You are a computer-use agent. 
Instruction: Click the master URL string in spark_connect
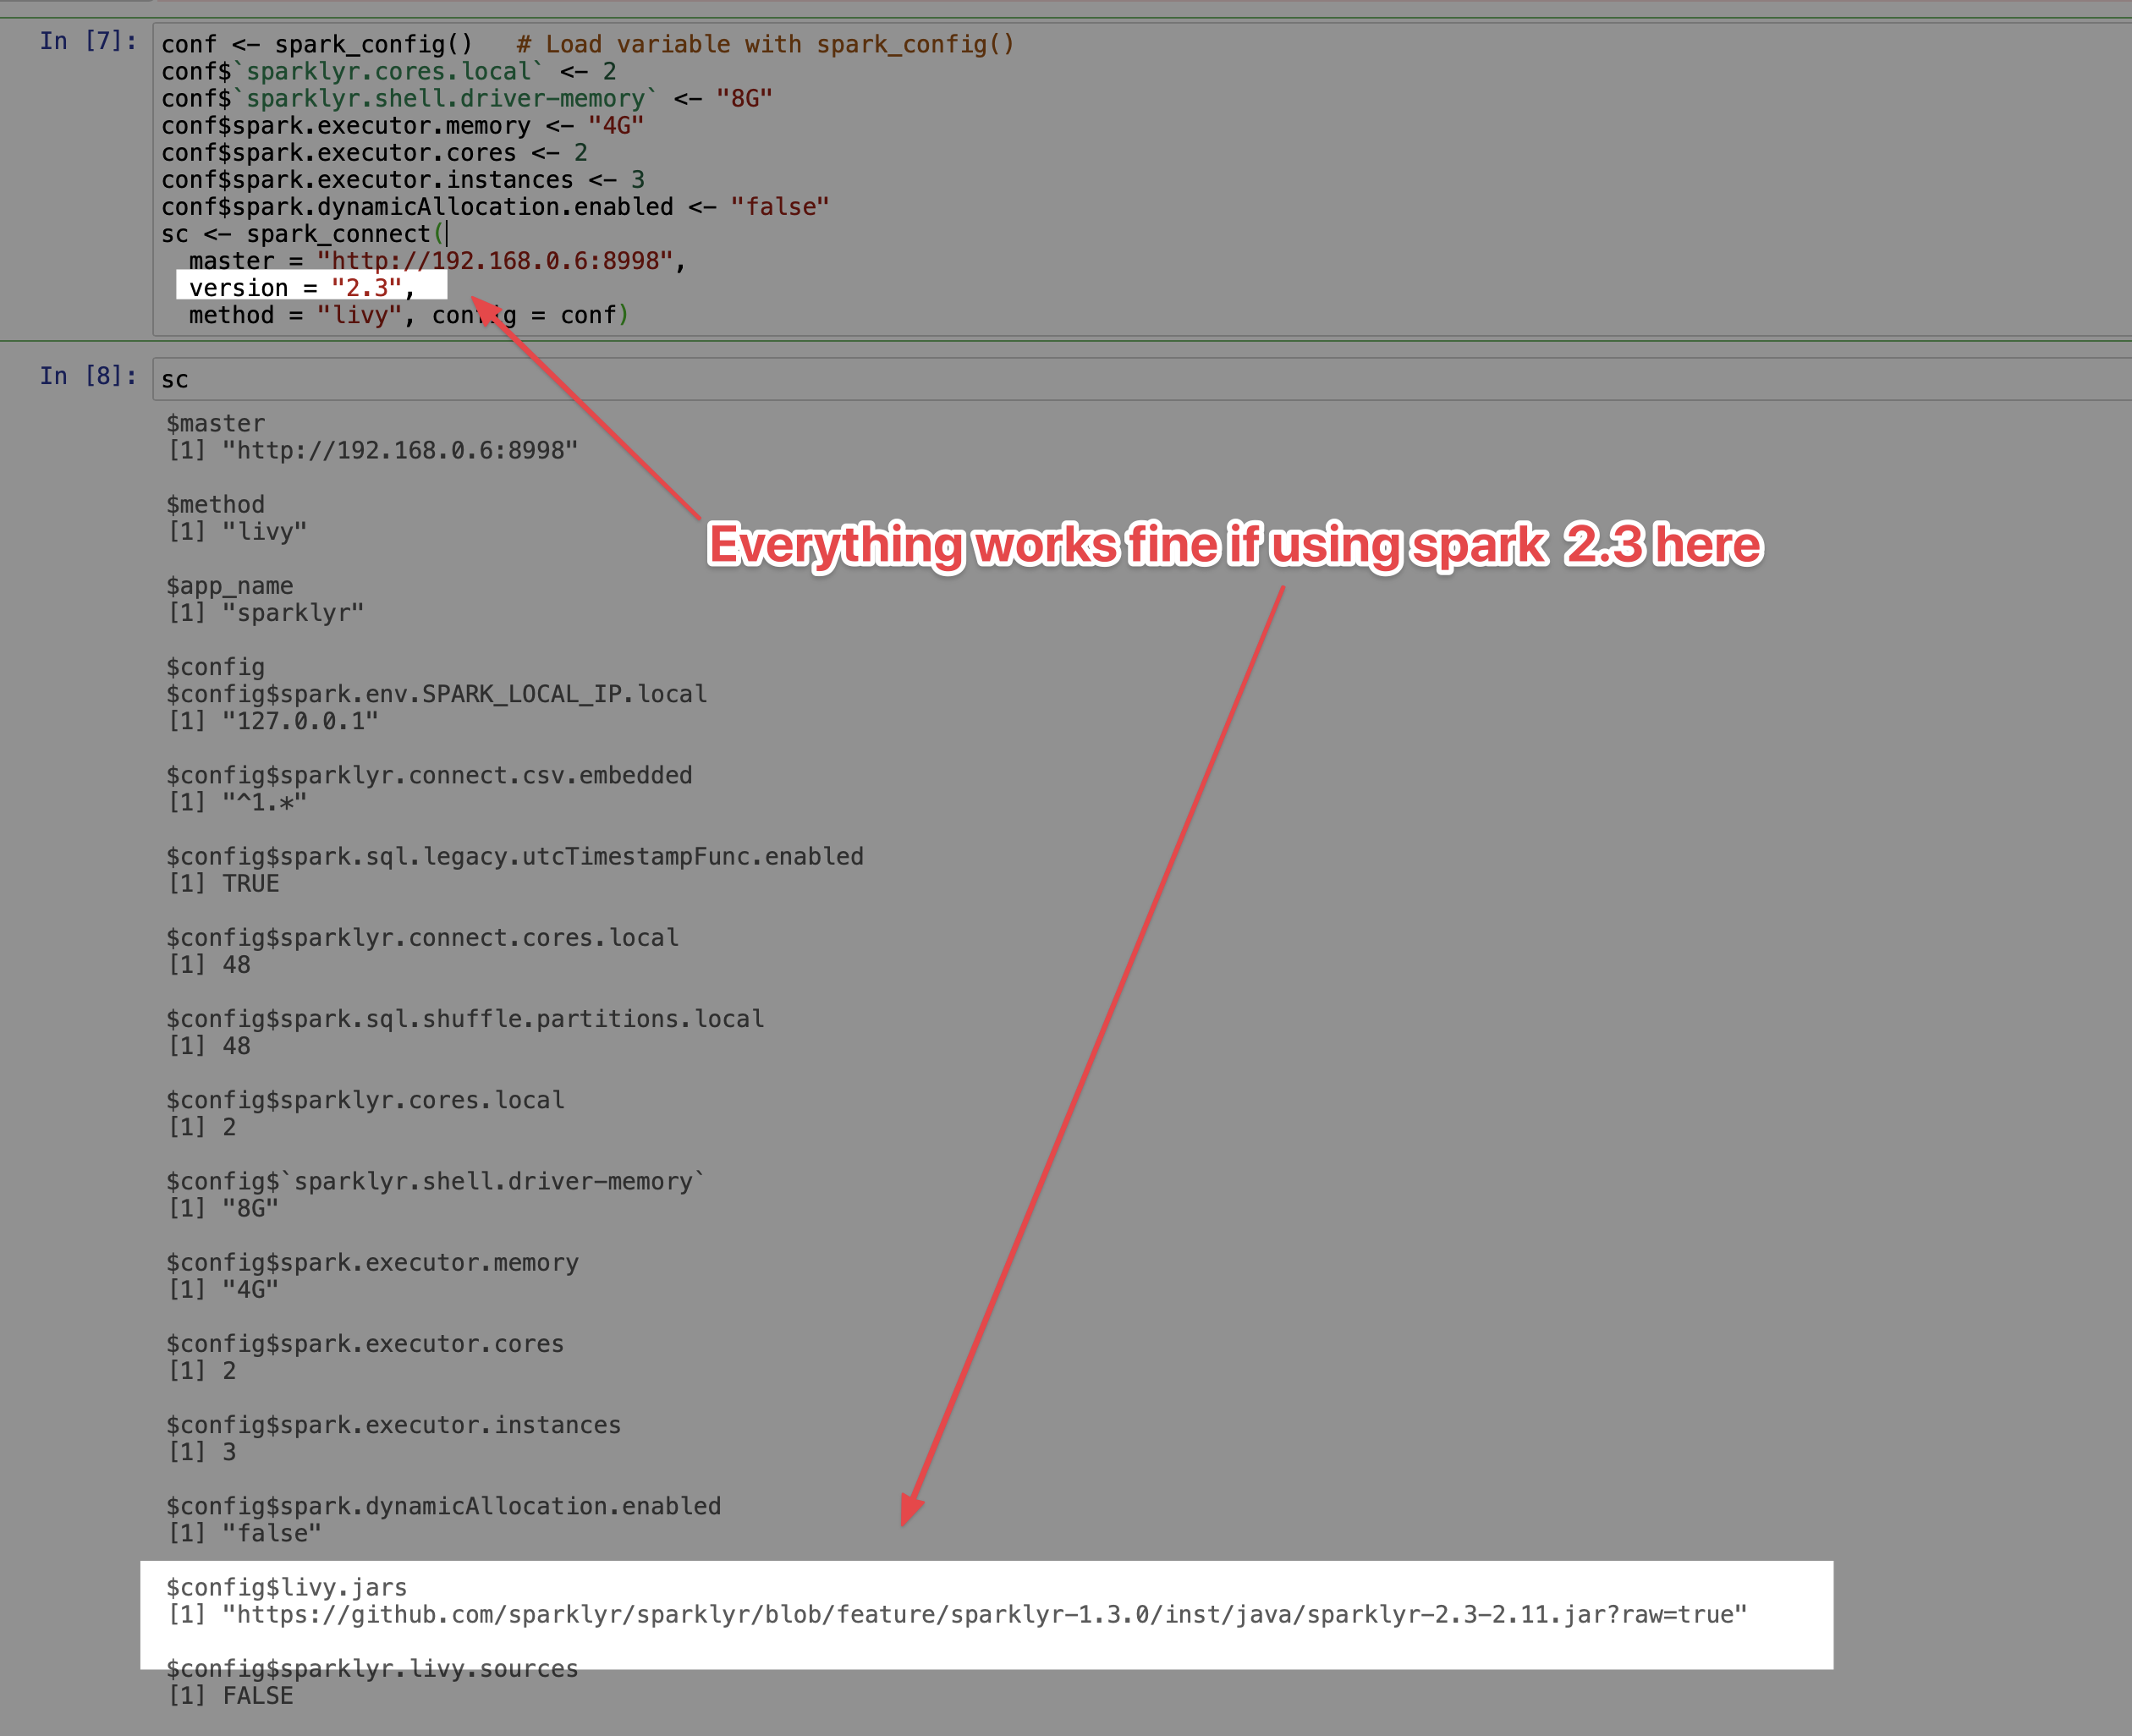coord(495,261)
